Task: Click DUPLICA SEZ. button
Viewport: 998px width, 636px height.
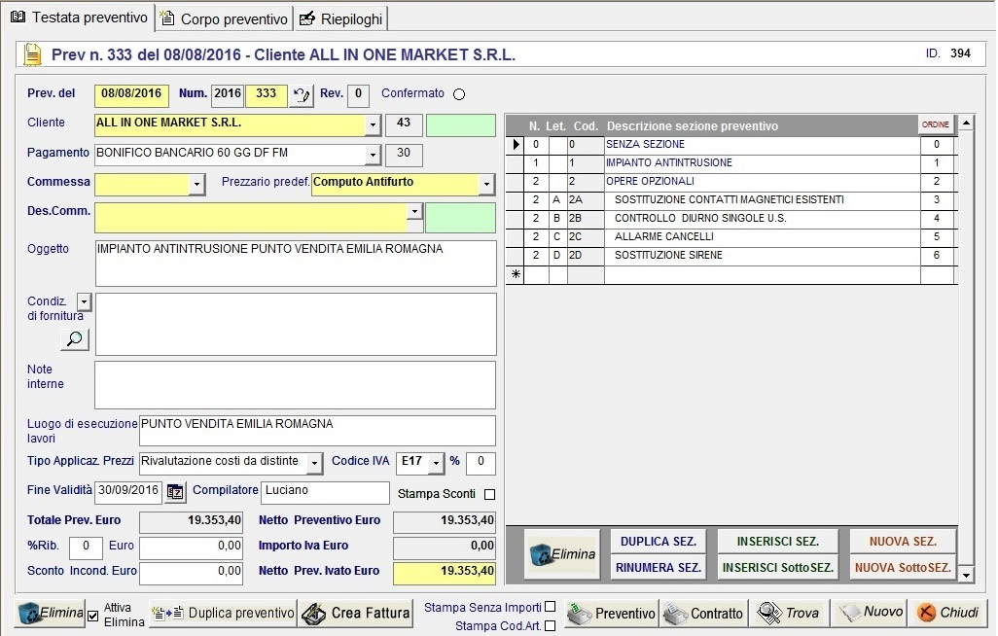Action: click(x=659, y=541)
